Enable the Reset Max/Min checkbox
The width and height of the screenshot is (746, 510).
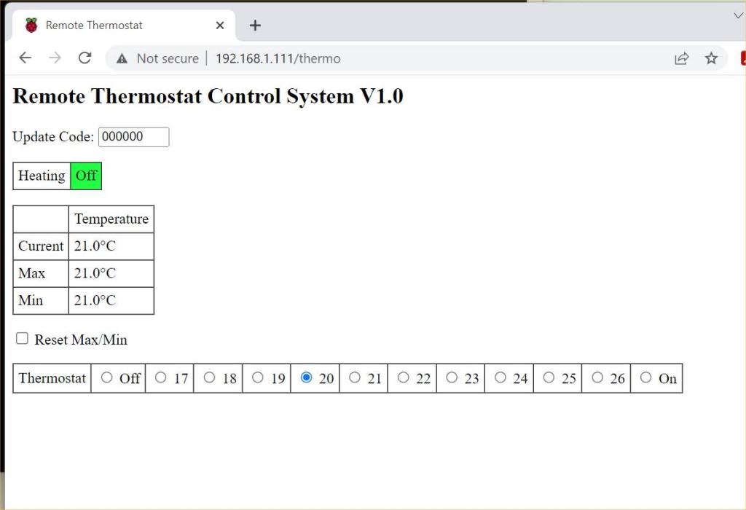(x=23, y=339)
